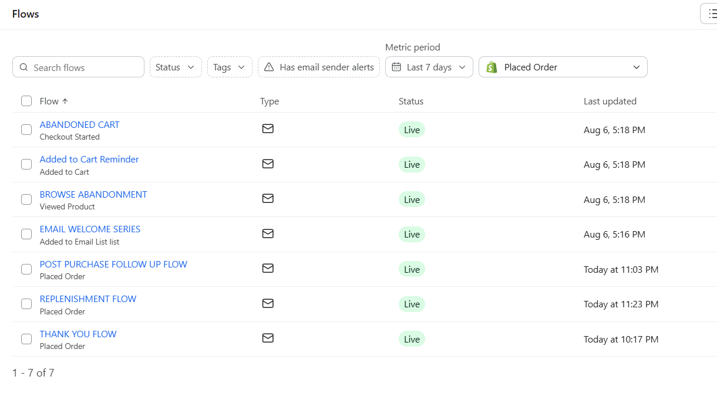The image size is (717, 400).
Task: Click the 1 - 7 of 7 count text
Action: [33, 373]
